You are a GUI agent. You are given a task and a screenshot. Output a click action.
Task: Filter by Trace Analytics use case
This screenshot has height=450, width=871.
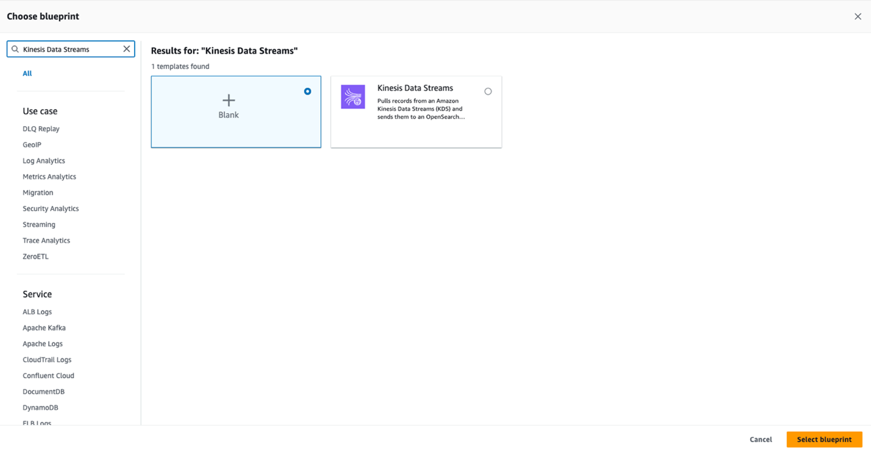(x=46, y=241)
